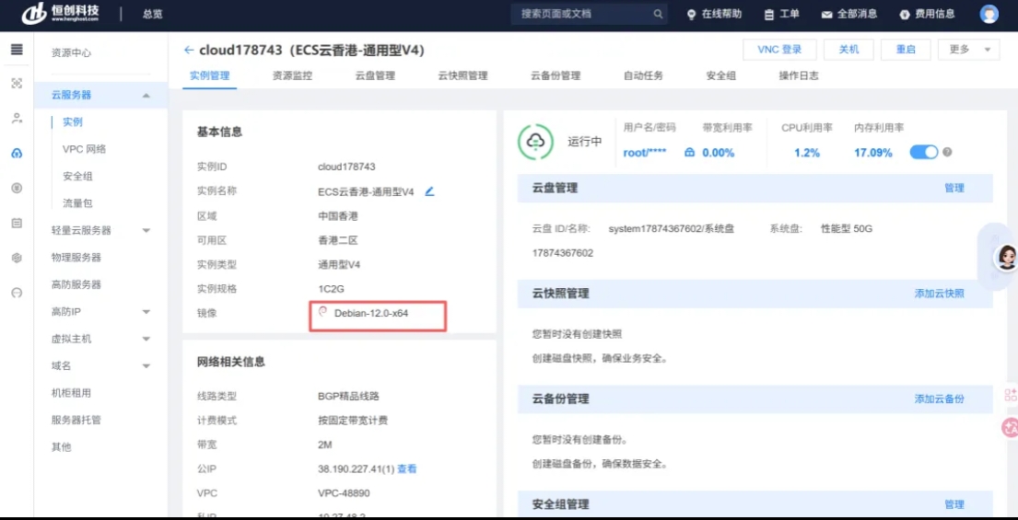Image resolution: width=1018 pixels, height=520 pixels.
Task: Select VPC 网络 in sidebar
Action: click(x=85, y=149)
